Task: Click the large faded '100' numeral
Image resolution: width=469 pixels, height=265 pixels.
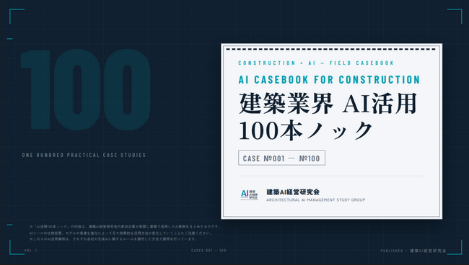Action: coord(86,90)
